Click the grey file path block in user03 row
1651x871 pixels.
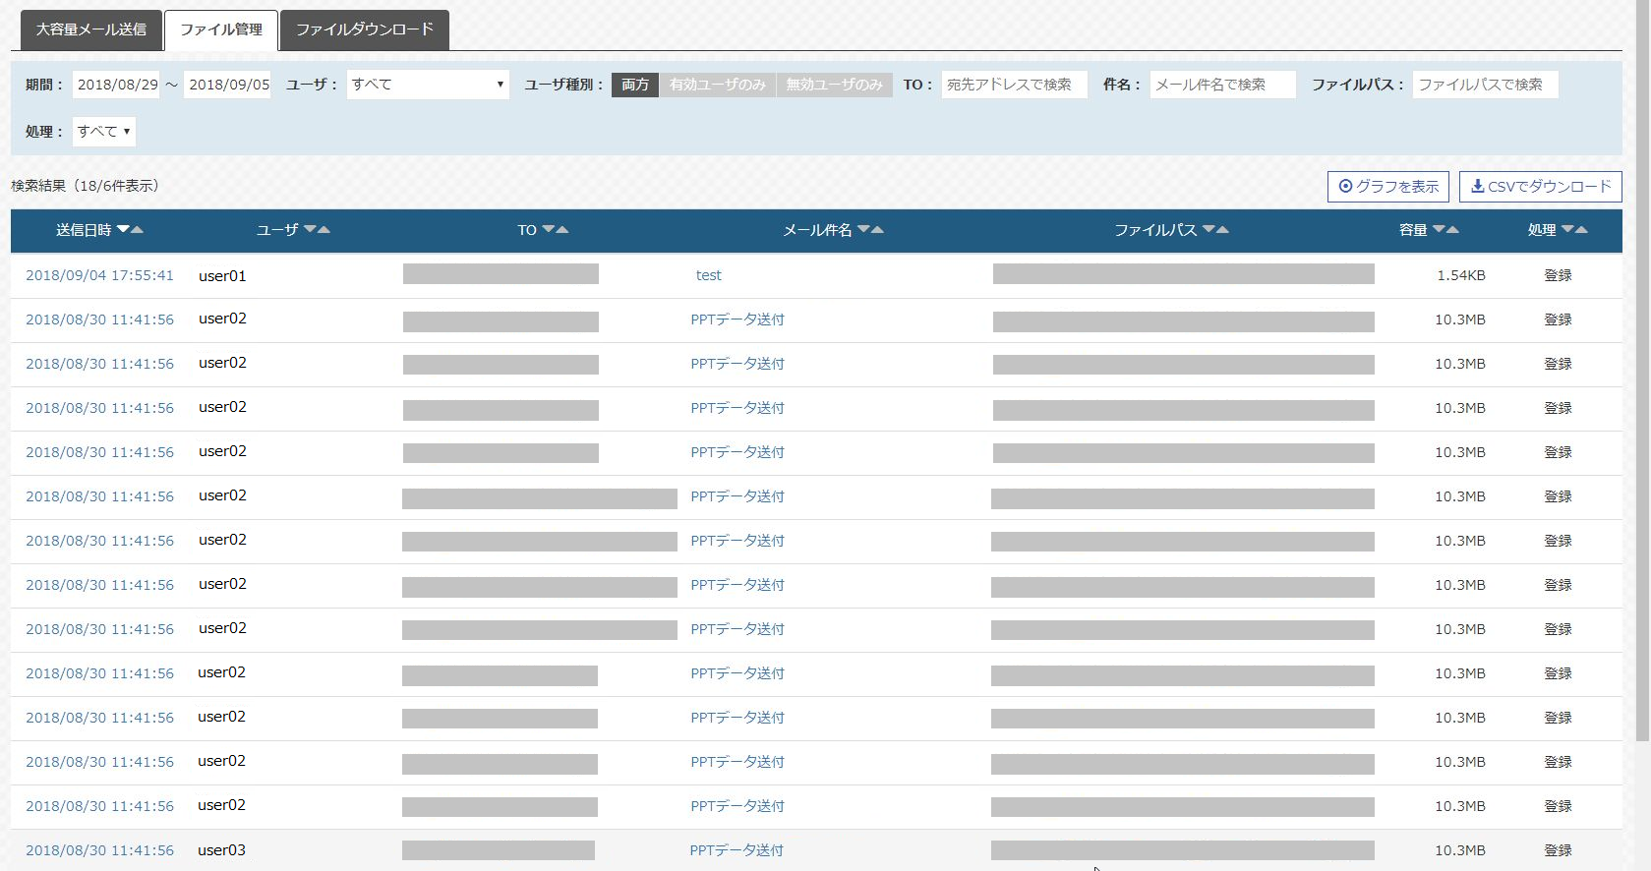1183,850
